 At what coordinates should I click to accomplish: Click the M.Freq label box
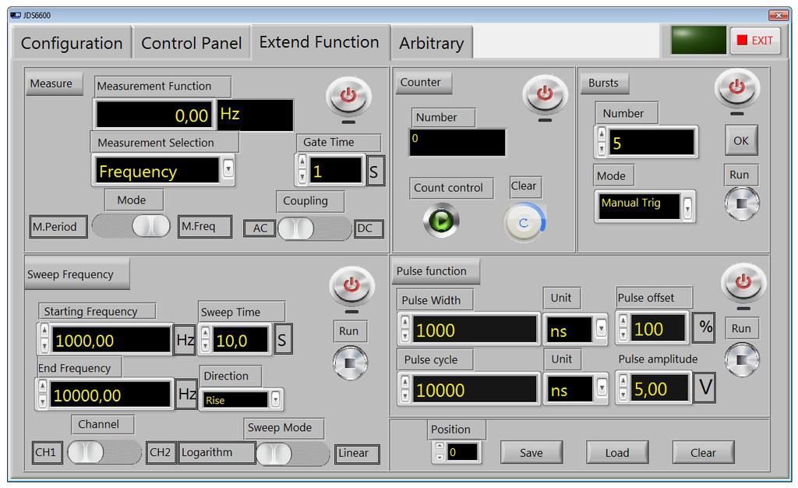205,226
